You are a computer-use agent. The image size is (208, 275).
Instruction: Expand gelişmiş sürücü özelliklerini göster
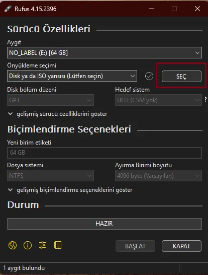pos(58,114)
